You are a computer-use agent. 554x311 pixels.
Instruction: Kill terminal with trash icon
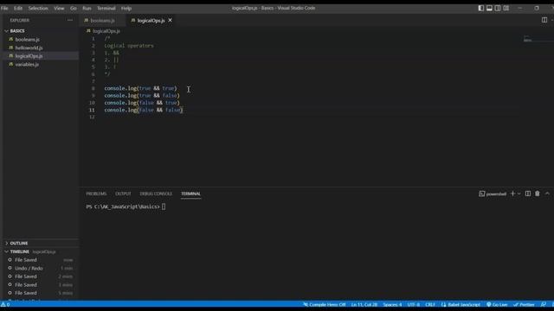pos(537,194)
